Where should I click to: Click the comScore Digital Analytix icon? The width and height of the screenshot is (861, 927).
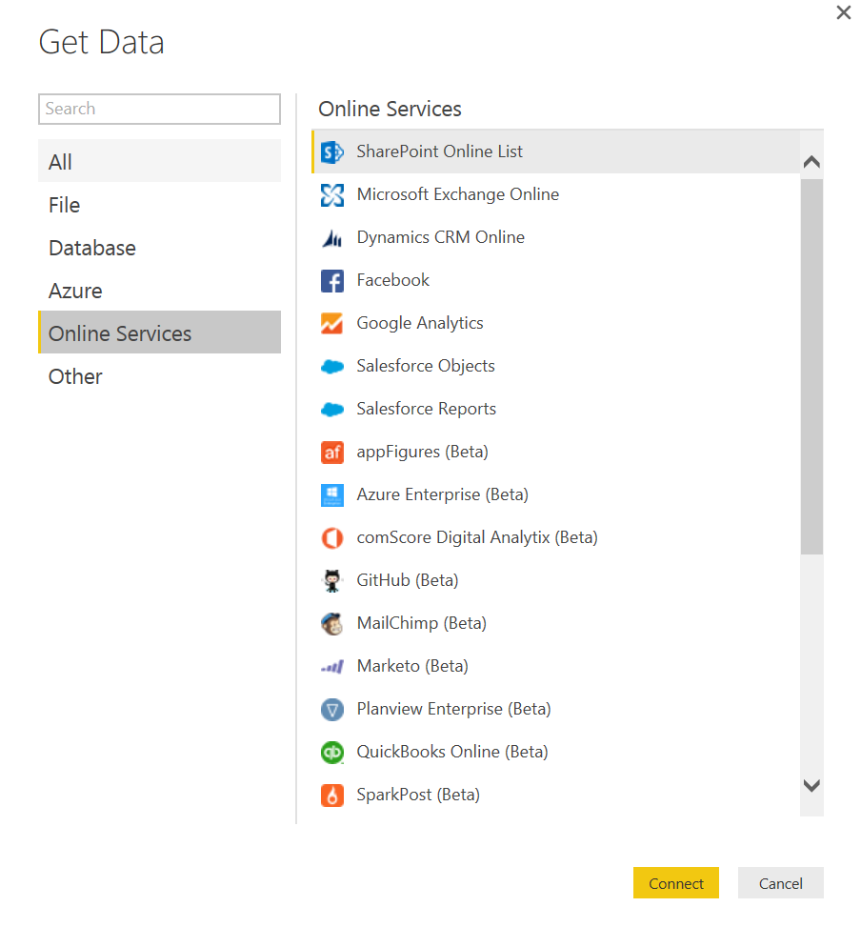[332, 538]
